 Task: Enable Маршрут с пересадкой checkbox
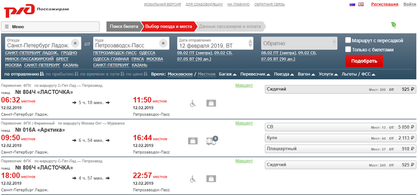point(348,40)
